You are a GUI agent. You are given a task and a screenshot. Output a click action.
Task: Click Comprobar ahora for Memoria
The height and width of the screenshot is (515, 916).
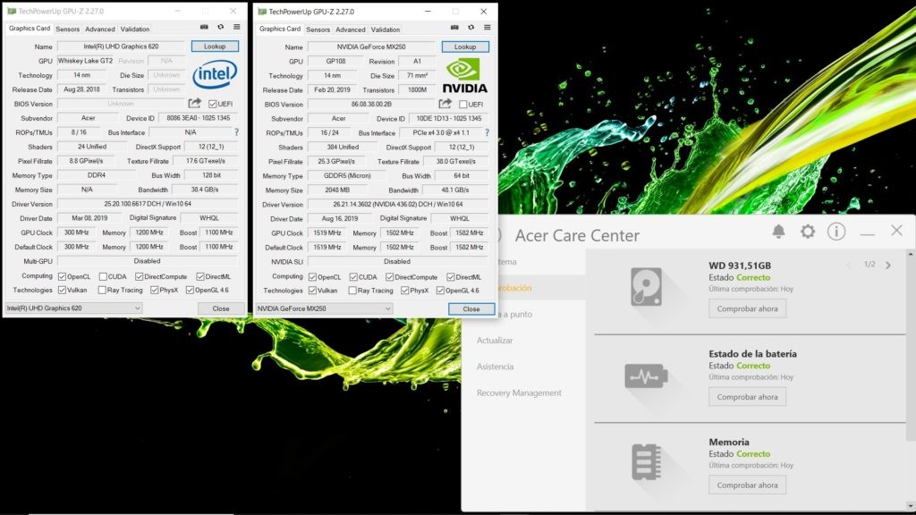pos(747,485)
